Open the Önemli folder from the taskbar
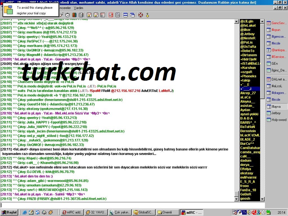This screenshot has width=288, height=216. coord(168,212)
